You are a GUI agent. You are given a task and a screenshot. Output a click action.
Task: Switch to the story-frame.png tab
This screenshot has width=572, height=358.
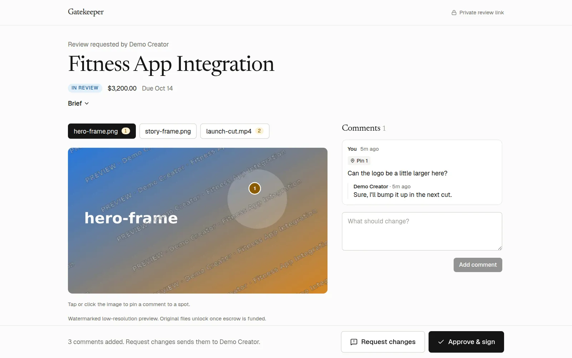[168, 131]
